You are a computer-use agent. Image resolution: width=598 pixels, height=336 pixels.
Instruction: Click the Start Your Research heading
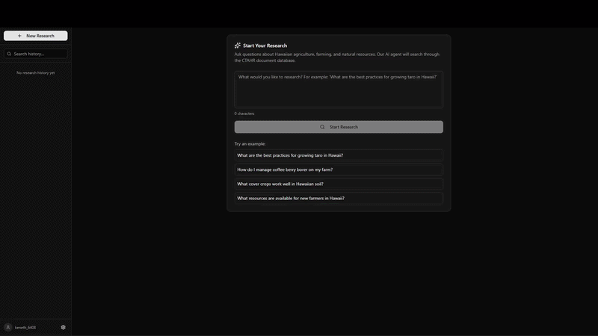pos(265,46)
